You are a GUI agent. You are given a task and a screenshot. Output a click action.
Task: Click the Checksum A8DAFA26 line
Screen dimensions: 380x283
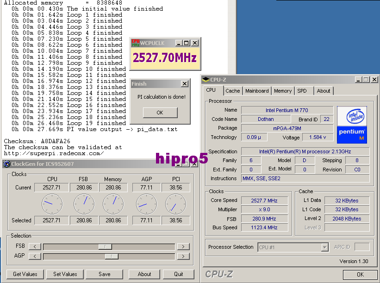(37, 141)
